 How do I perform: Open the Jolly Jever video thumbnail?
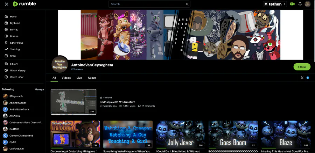[180, 134]
